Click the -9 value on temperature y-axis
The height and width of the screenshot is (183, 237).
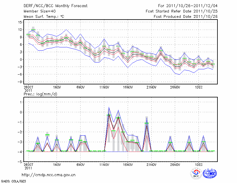[19, 82]
